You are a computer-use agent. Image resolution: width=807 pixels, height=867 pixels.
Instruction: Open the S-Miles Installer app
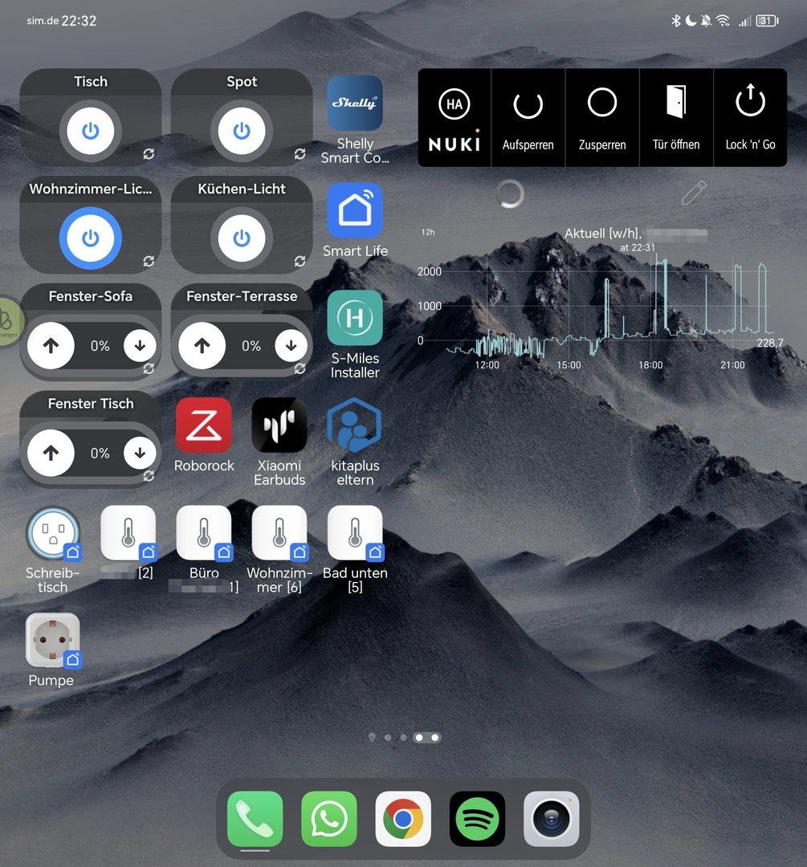(355, 318)
